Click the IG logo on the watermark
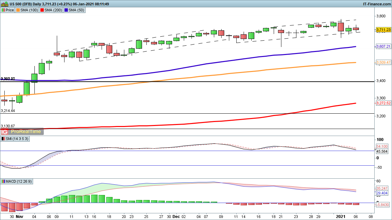Viewport: 392px width, 220px height. 5,131
